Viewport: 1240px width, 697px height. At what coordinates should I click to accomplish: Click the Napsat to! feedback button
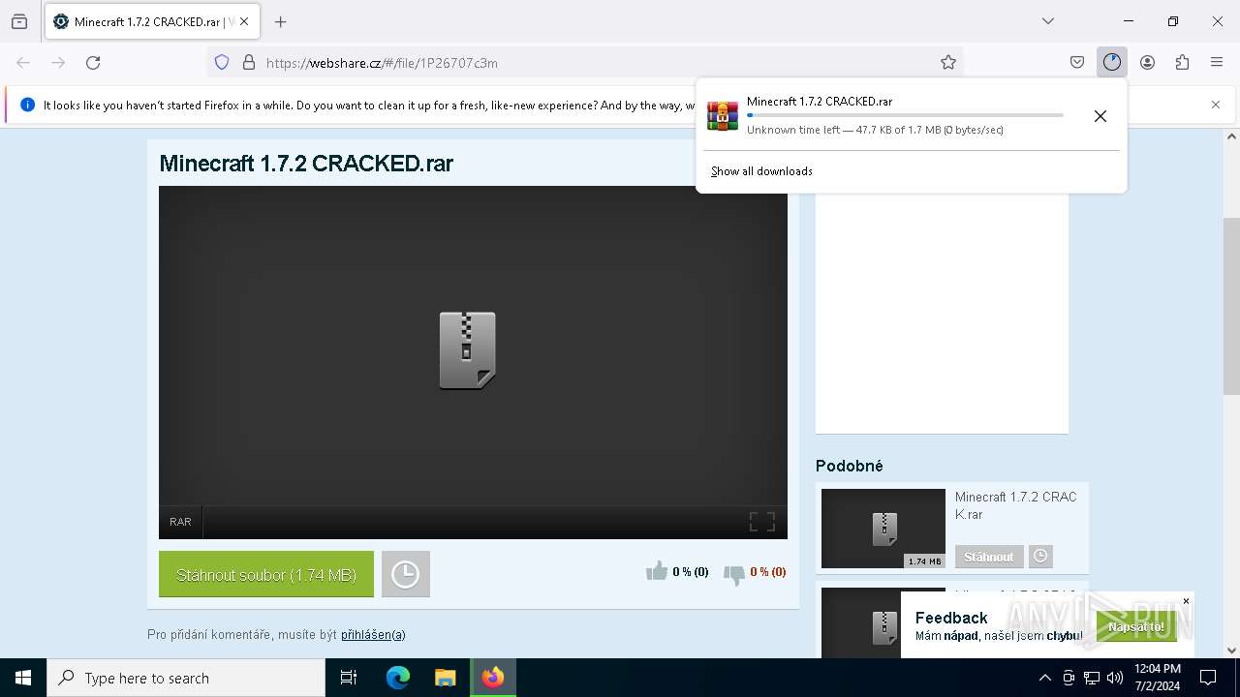pos(1135,626)
